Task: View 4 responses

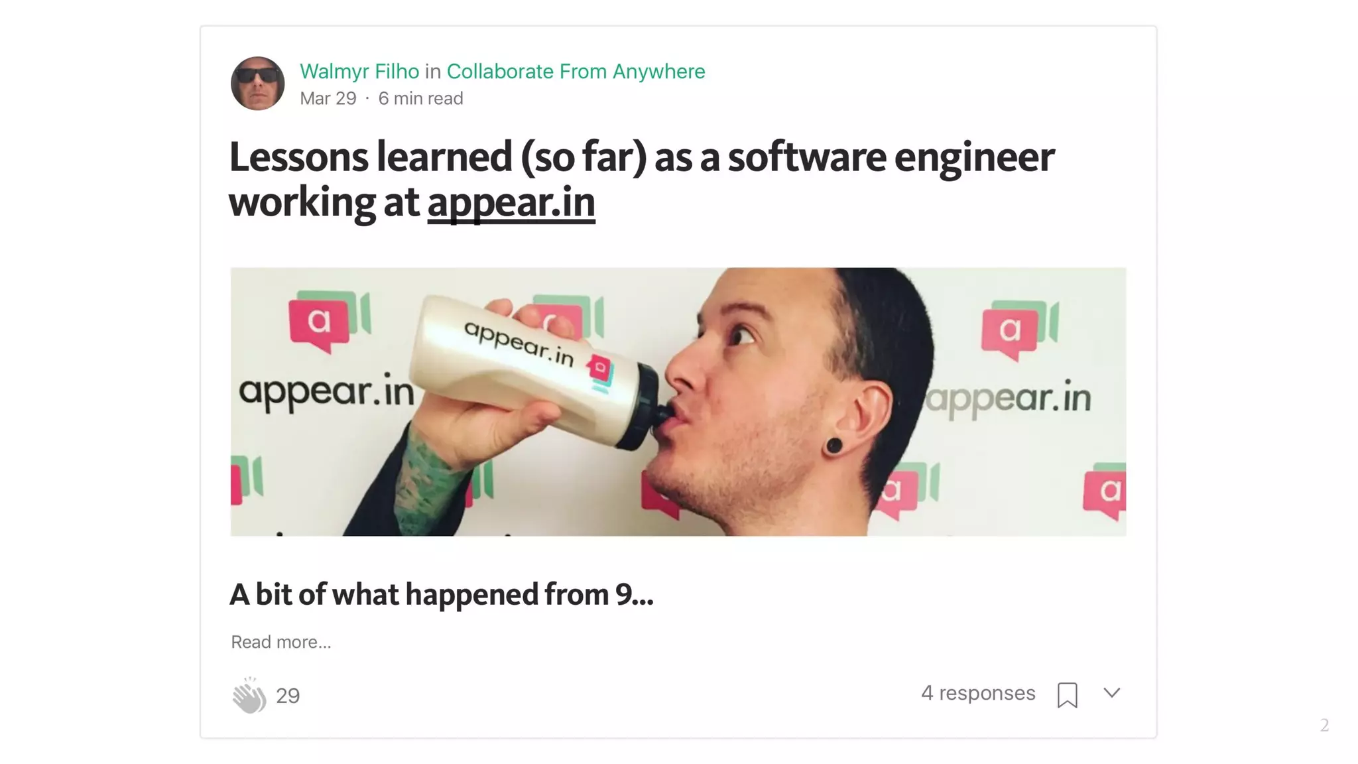Action: (x=978, y=693)
